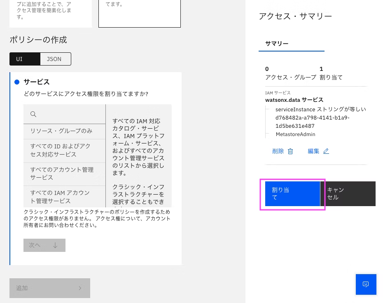The width and height of the screenshot is (383, 303).
Task: Switch policy creation to UI mode
Action: click(x=25, y=59)
